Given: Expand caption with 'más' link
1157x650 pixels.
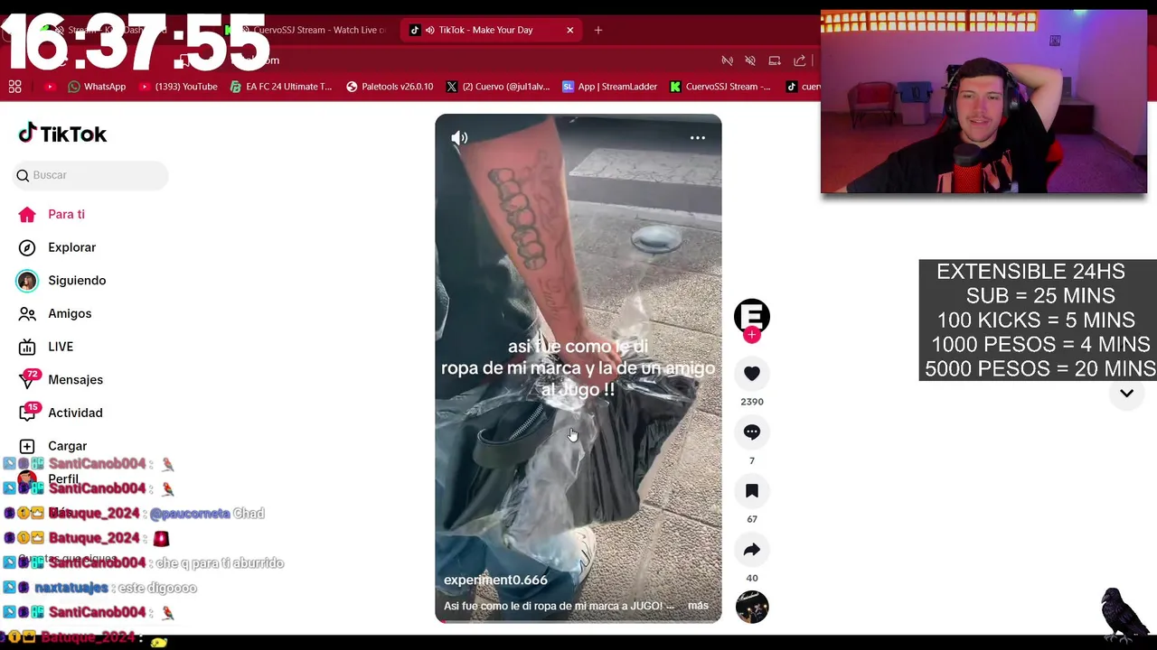Looking at the screenshot, I should [698, 606].
